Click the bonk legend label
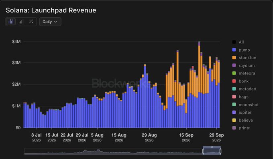273x159 pixels. pos(244,81)
